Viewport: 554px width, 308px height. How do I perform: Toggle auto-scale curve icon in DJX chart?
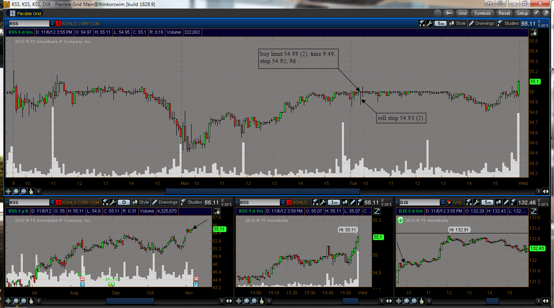[x=534, y=211]
